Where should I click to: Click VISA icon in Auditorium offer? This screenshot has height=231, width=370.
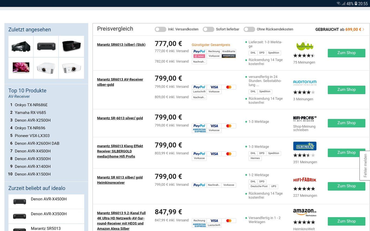214,87
